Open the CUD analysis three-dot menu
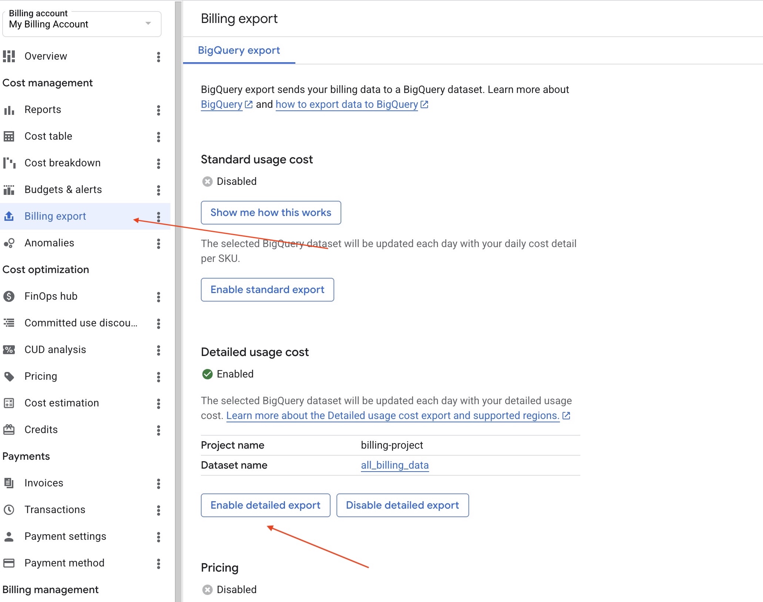 click(x=159, y=350)
